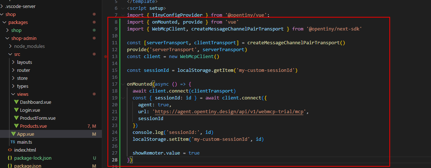
Task: Collapse the views folder
Action: (x=13, y=94)
